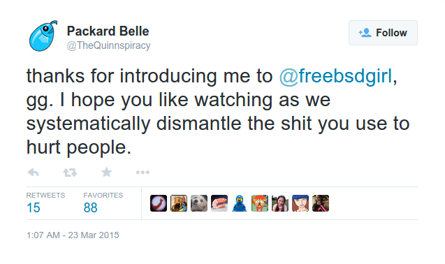
Task: Click the Follow button
Action: coord(383,33)
